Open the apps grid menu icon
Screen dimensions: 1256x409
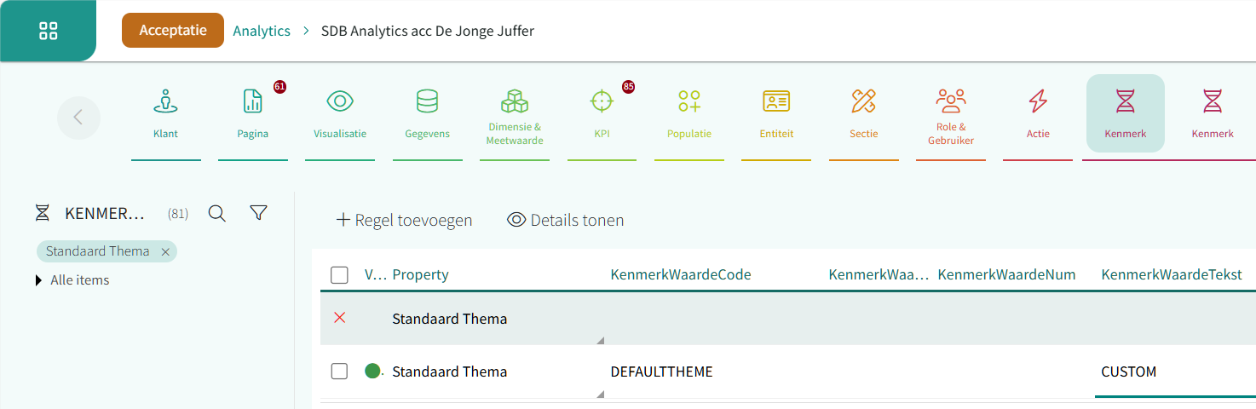tap(49, 31)
